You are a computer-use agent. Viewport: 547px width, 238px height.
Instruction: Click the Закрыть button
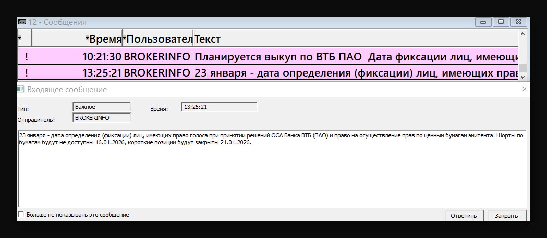(506, 216)
